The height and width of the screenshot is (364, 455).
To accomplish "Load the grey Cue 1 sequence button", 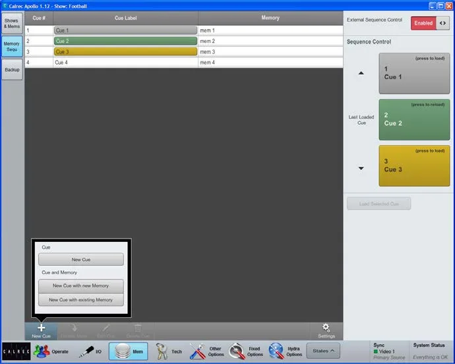I will [414, 73].
